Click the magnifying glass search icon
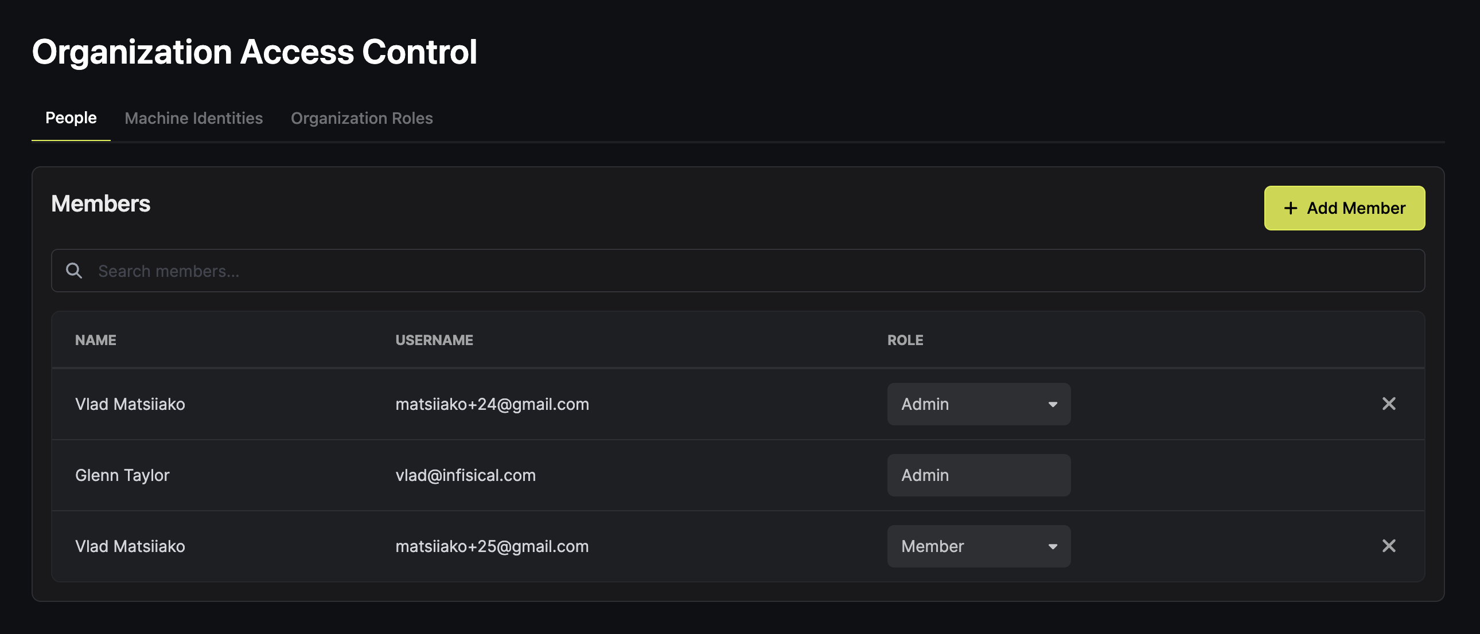Viewport: 1480px width, 634px height. click(x=74, y=271)
